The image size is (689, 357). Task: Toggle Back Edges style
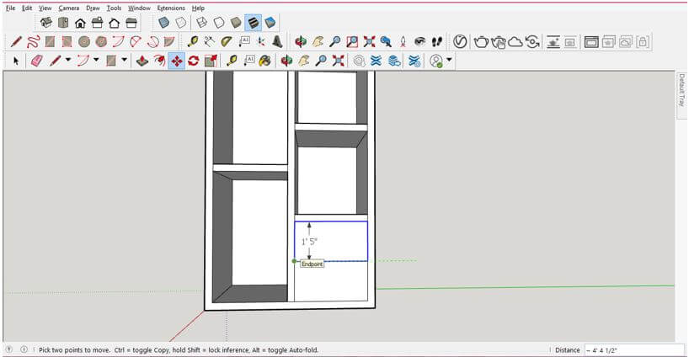(x=180, y=23)
